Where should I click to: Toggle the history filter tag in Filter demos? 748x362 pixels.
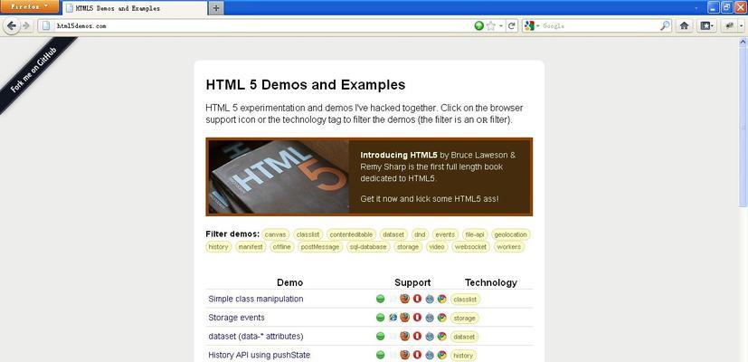point(219,247)
